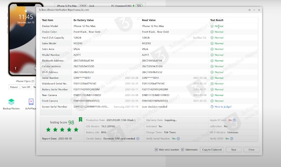Click the Warranty Date Inquiring value

coord(171,120)
